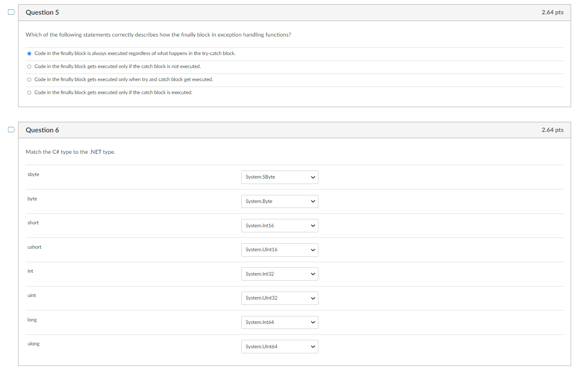Open the ulong System.UInt64 dropdown

(280, 347)
